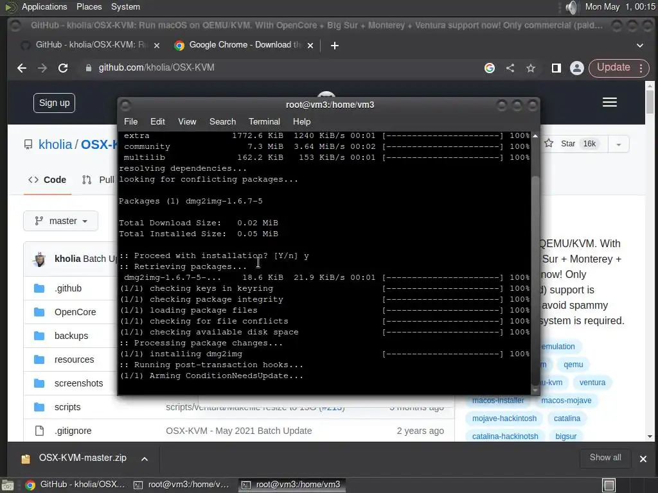This screenshot has width=658, height=493.
Task: Expand Star options dropdown
Action: [618, 144]
